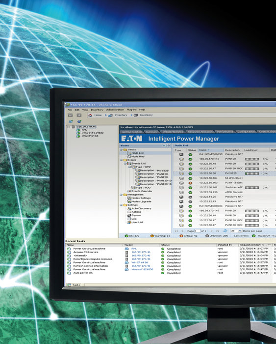Select the 'Auto power On' task row
Viewport: 276px width, 344px height.
[171, 273]
